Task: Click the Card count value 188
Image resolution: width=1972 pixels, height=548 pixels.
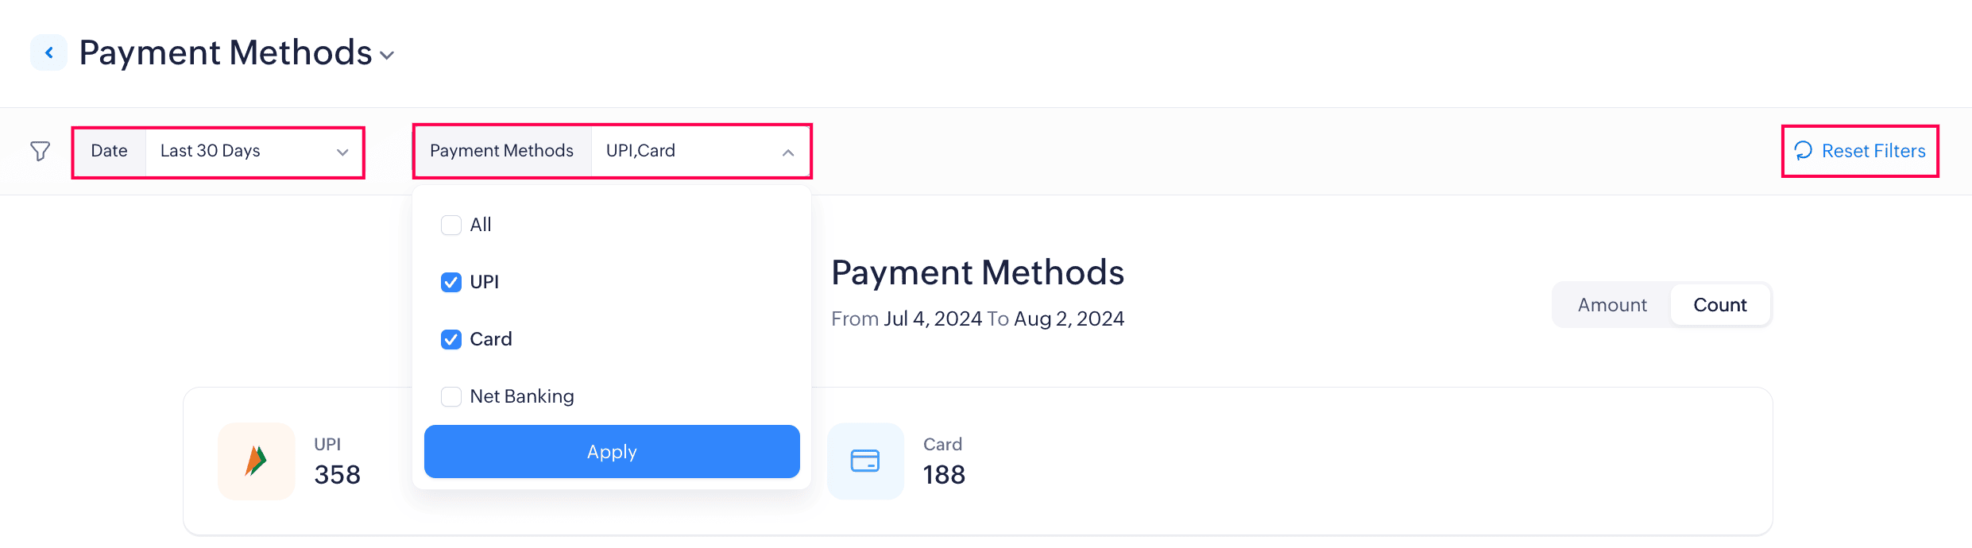Action: point(944,475)
